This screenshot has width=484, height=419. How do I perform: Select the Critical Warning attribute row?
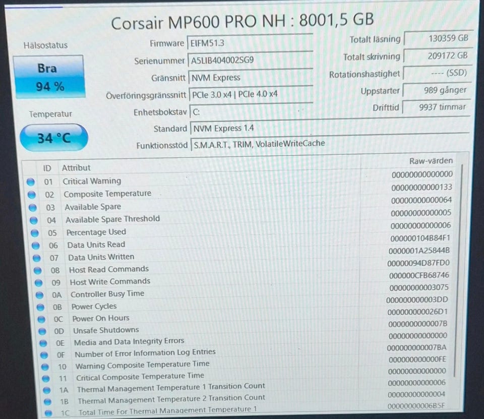240,178
